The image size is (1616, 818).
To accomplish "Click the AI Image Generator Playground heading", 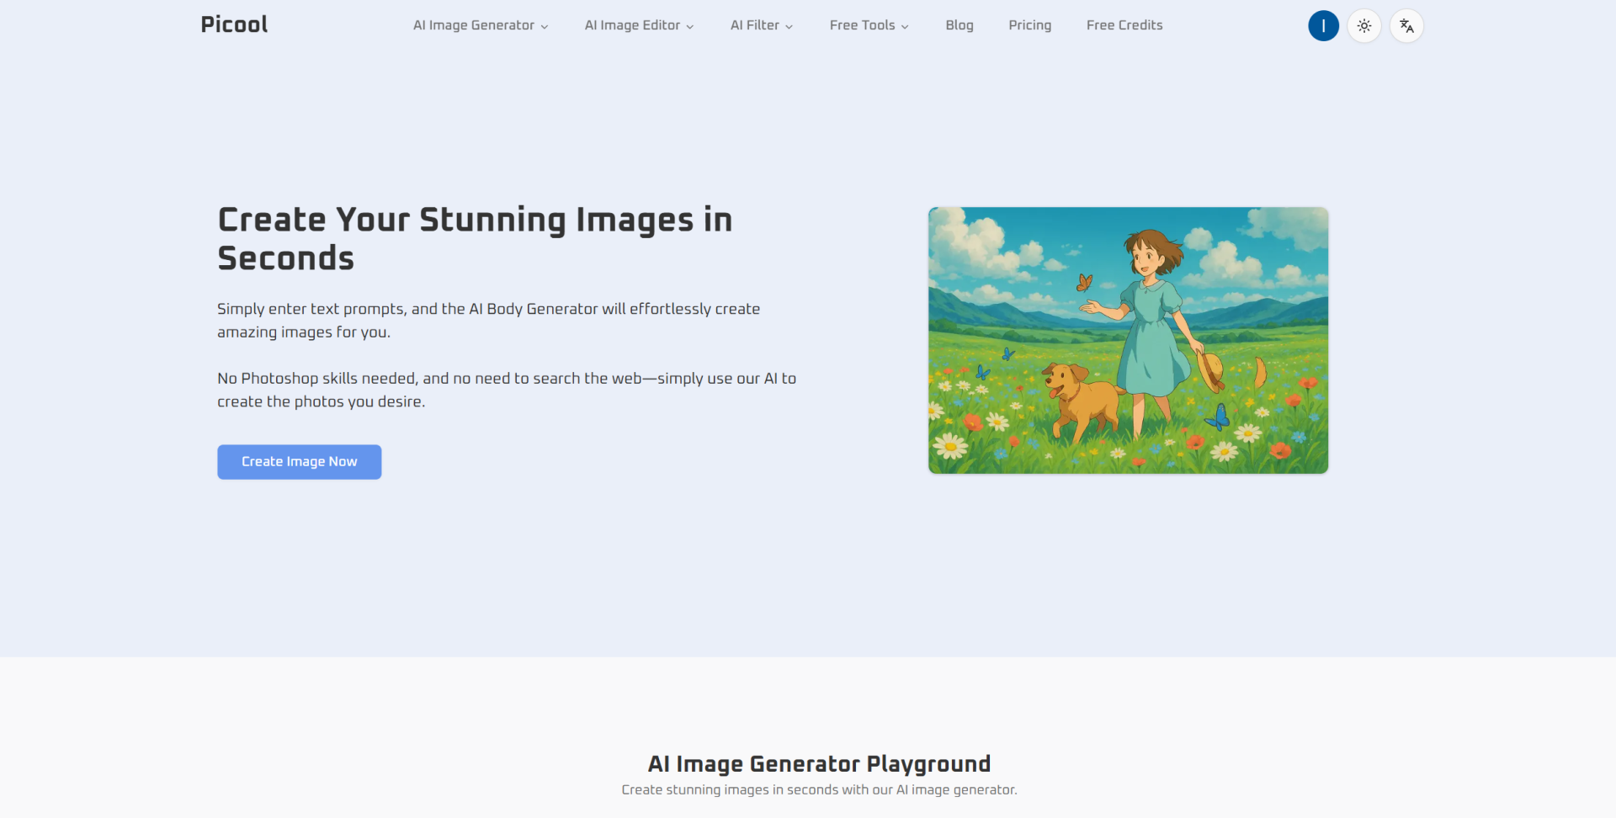I will click(x=819, y=763).
